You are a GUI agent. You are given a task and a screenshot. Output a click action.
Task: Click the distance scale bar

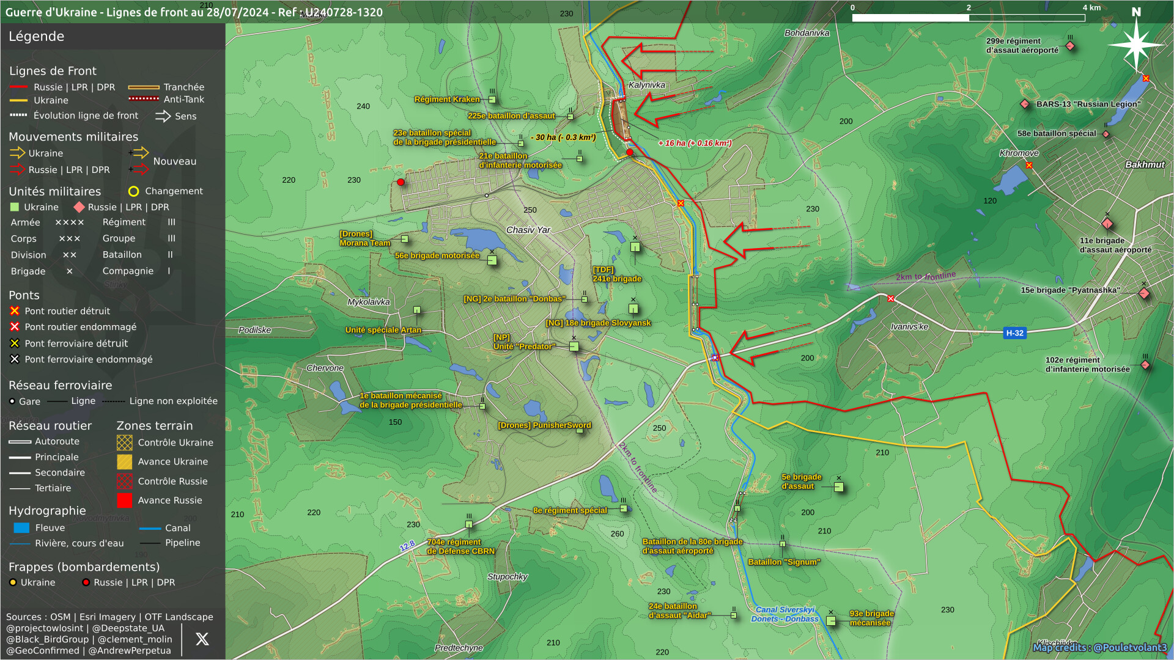pos(968,18)
